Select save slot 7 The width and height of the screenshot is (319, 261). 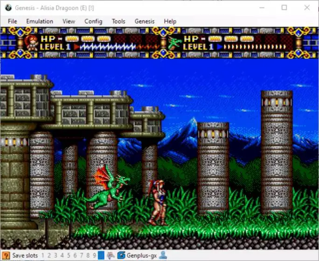(x=82, y=255)
